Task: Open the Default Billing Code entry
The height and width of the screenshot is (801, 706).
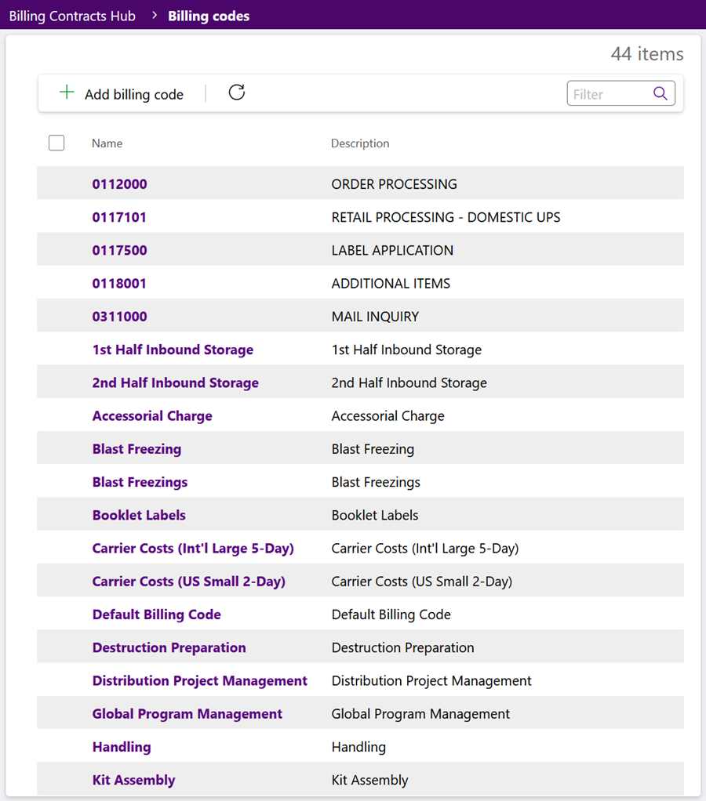Action: coord(156,614)
